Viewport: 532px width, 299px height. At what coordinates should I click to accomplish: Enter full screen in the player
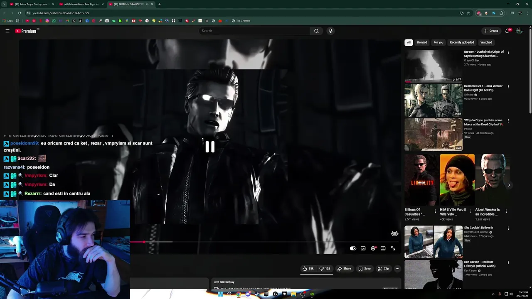393,248
